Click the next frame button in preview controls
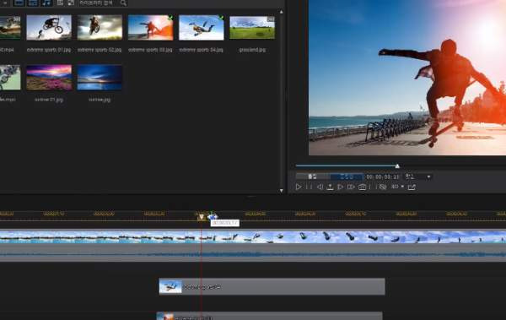506x320 pixels. click(x=340, y=187)
